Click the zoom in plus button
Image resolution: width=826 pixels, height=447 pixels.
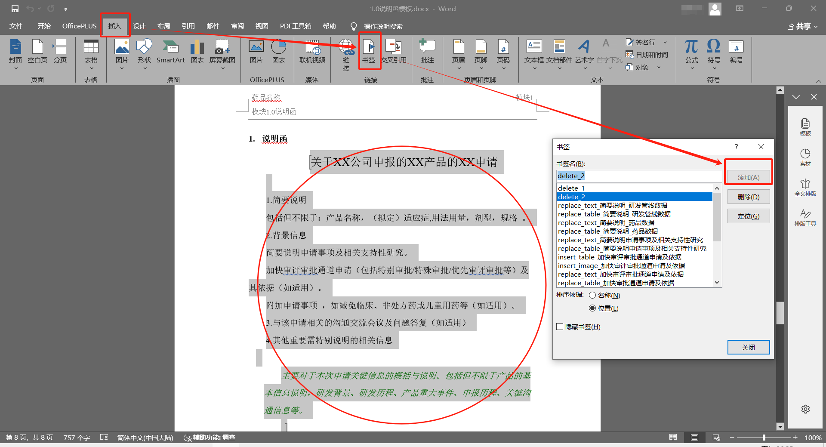[795, 438]
